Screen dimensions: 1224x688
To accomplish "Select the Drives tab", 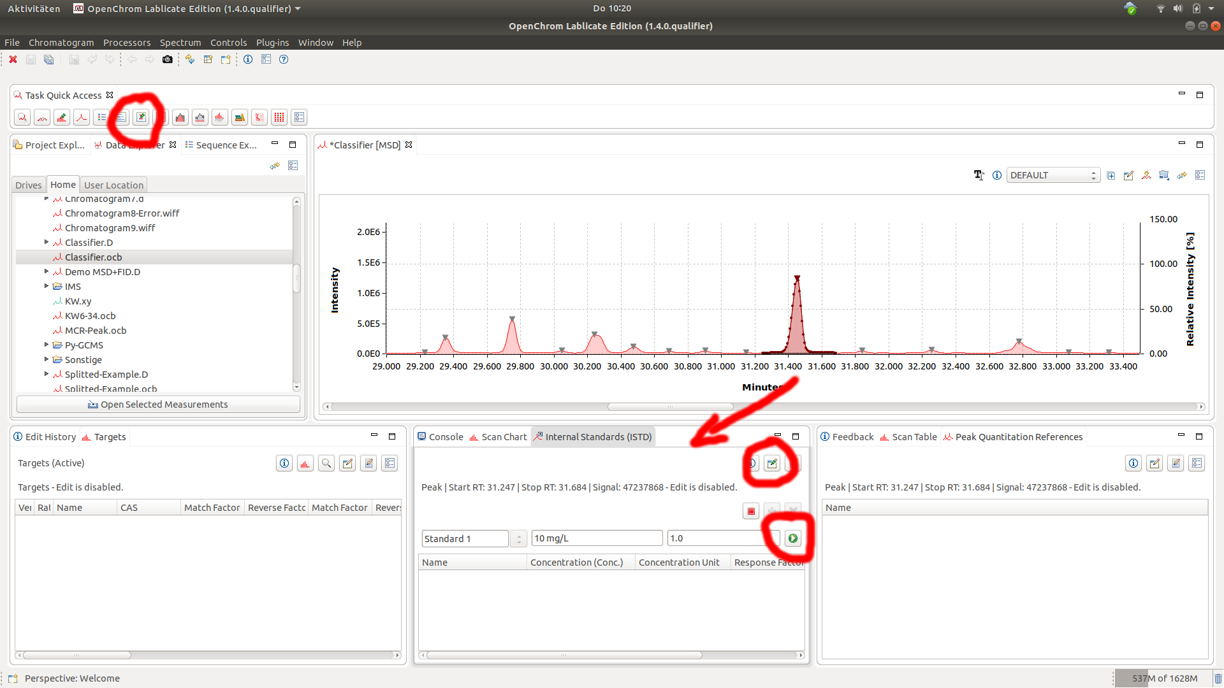I will pos(29,185).
